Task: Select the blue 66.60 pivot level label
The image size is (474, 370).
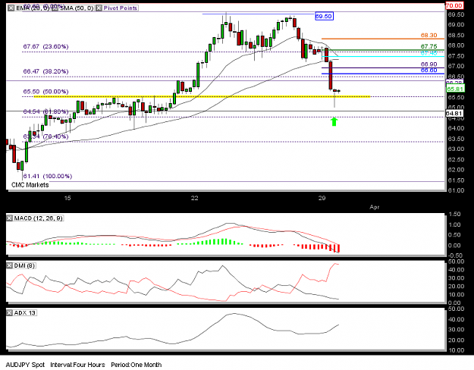Action: coord(428,71)
